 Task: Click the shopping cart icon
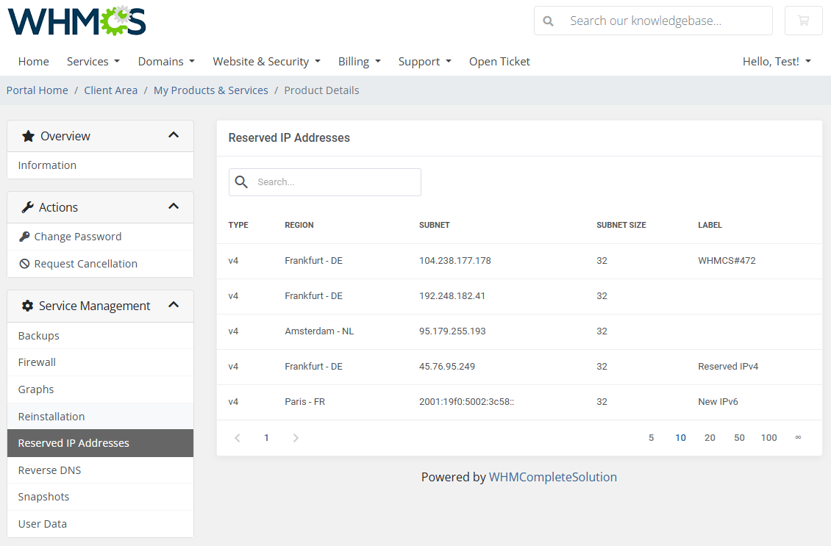803,21
